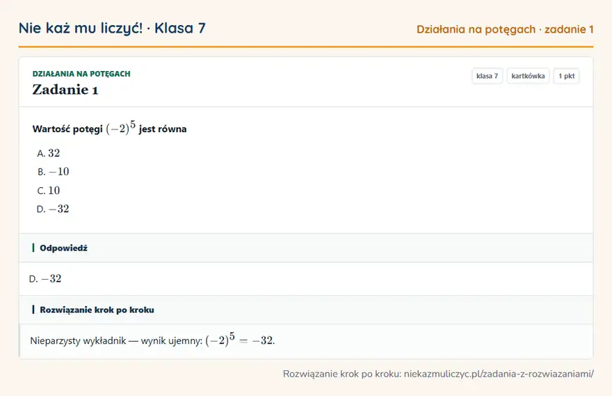Click the green 'DZIAŁANIA NA POTĘGACH' category label
This screenshot has width=612, height=396.
click(x=81, y=74)
